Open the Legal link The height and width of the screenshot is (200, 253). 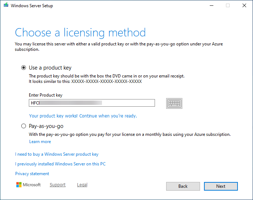click(82, 185)
